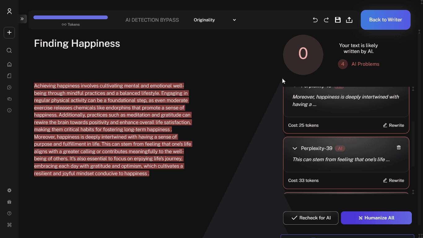Delete Perplexity-39 with trash icon

pyautogui.click(x=399, y=148)
